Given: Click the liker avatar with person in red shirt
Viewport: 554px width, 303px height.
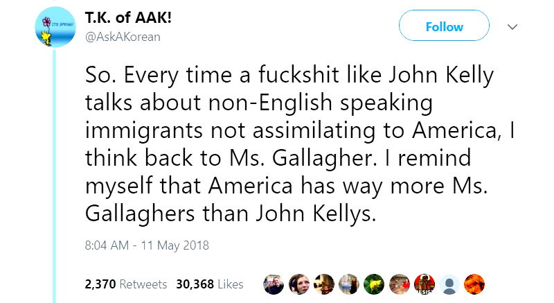Looking at the screenshot, I should tap(399, 284).
